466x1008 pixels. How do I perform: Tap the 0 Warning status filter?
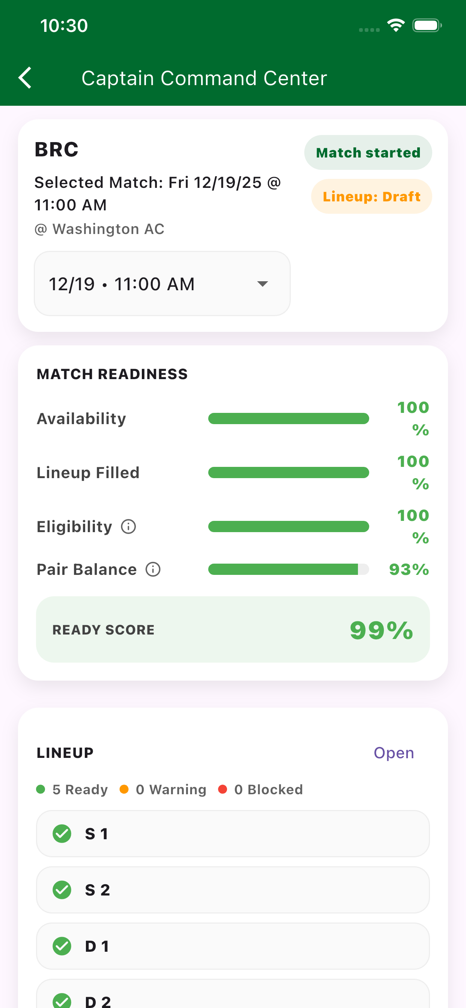click(163, 790)
